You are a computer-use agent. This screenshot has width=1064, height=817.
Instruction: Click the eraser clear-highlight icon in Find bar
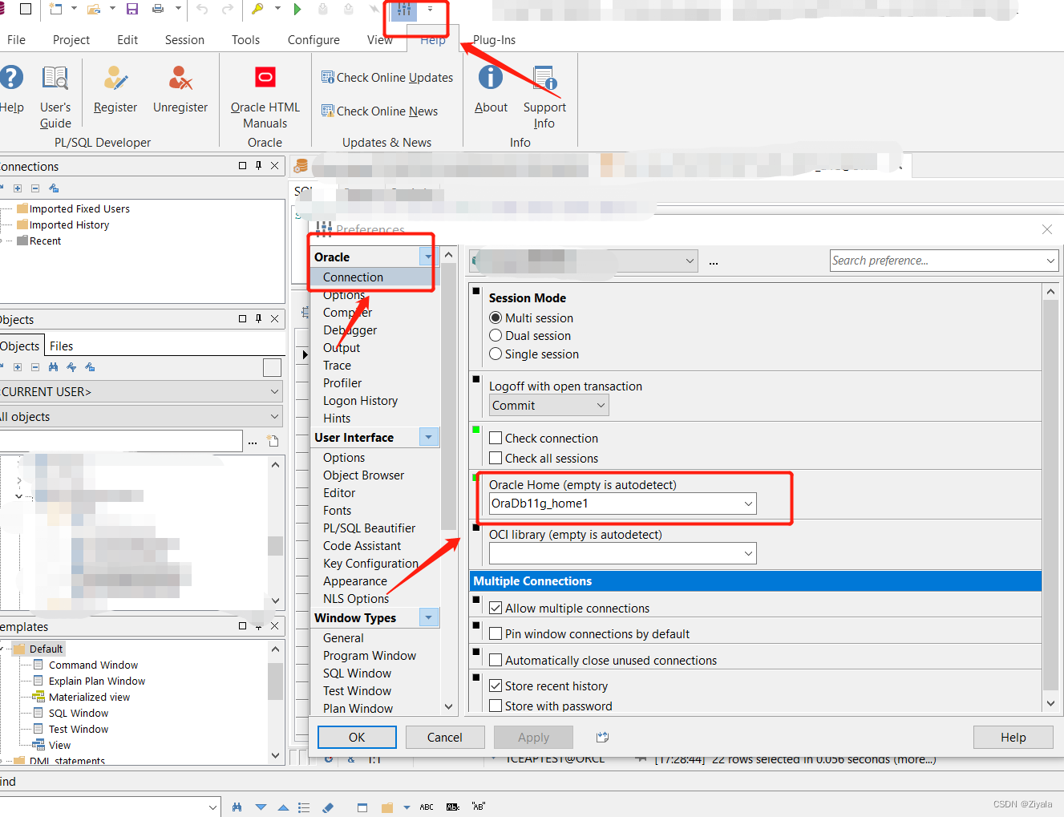[x=327, y=807]
